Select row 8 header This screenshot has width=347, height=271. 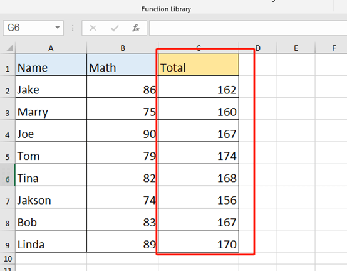(8, 220)
